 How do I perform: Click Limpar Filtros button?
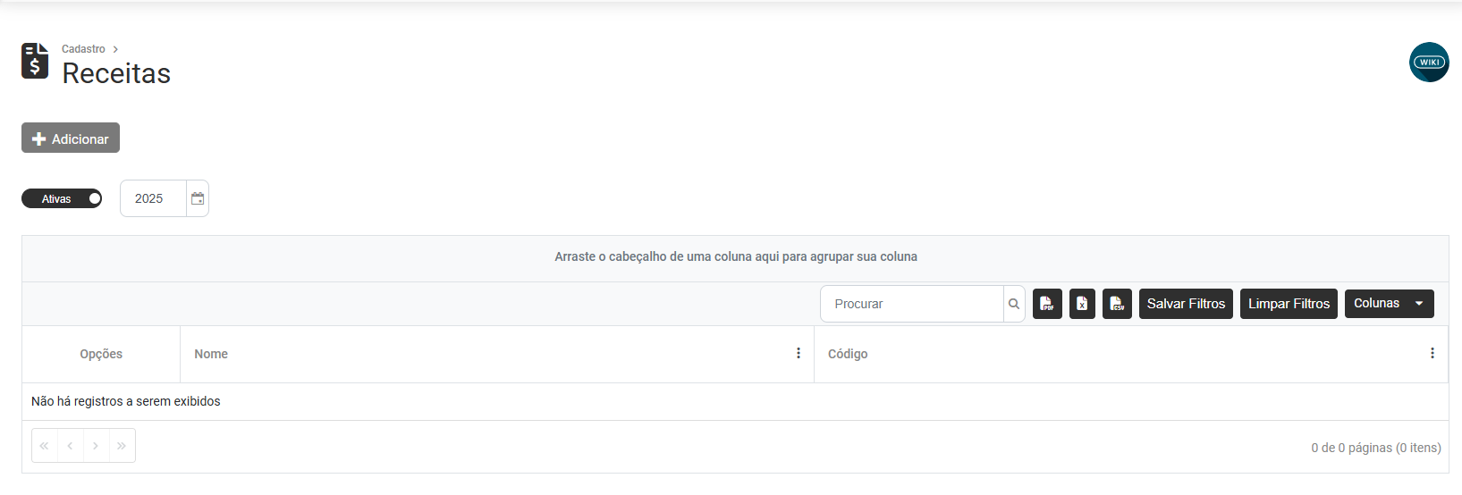pos(1289,304)
